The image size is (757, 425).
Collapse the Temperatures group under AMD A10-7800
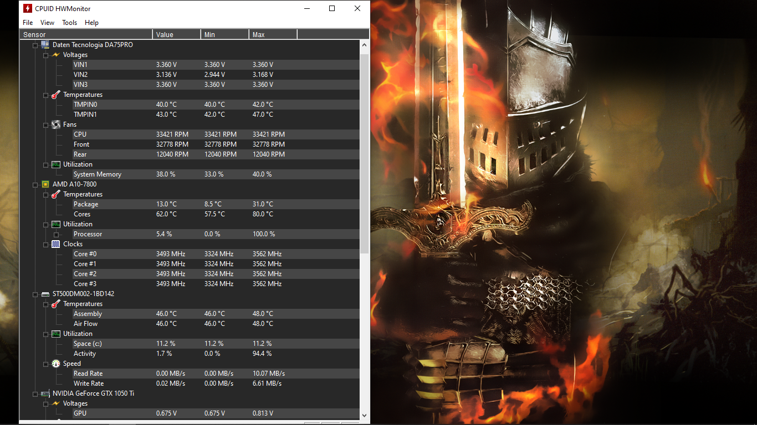pyautogui.click(x=46, y=194)
